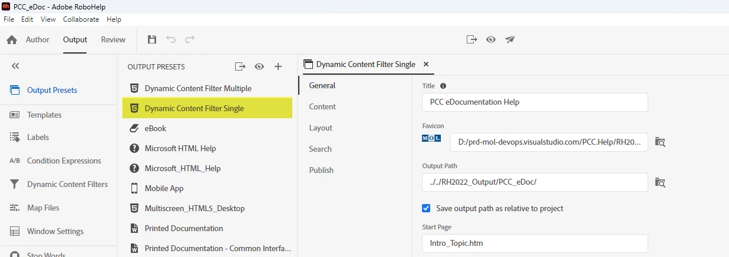Click the Favicon path field
Viewport: 729px width, 257px height.
click(x=549, y=142)
